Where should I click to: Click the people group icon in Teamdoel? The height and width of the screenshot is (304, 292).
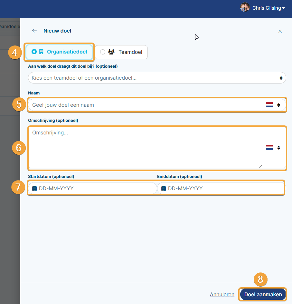coord(111,52)
